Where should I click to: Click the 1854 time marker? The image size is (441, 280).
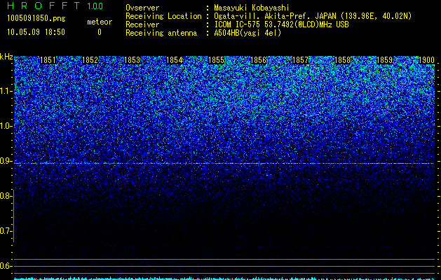pyautogui.click(x=174, y=60)
